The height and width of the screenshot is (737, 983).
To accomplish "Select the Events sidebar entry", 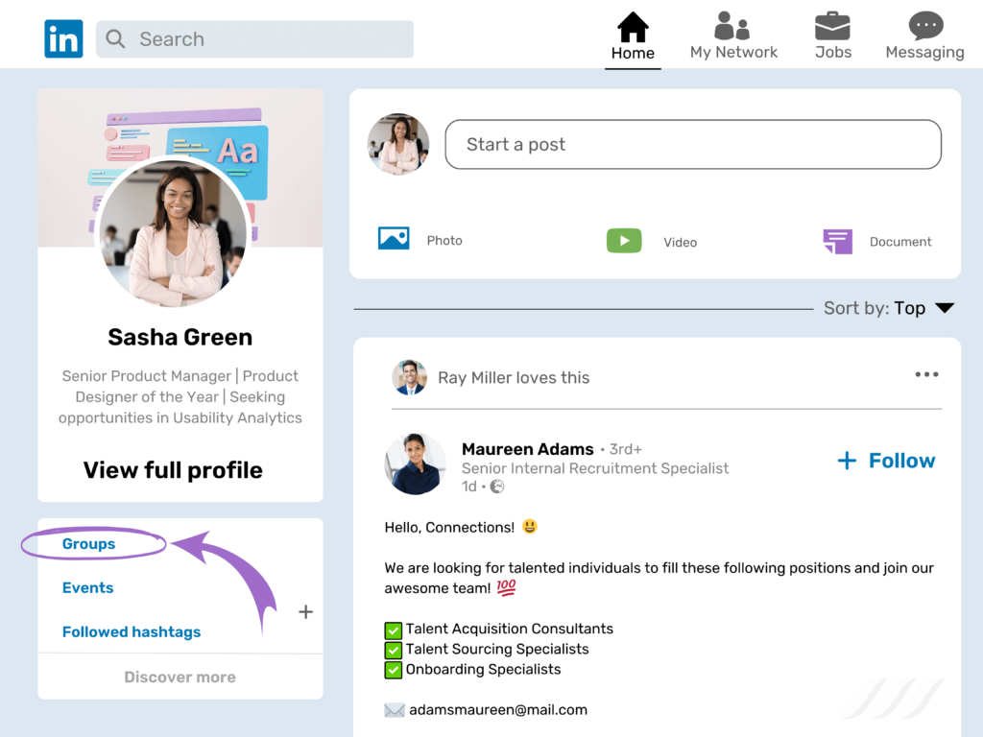I will pyautogui.click(x=87, y=587).
